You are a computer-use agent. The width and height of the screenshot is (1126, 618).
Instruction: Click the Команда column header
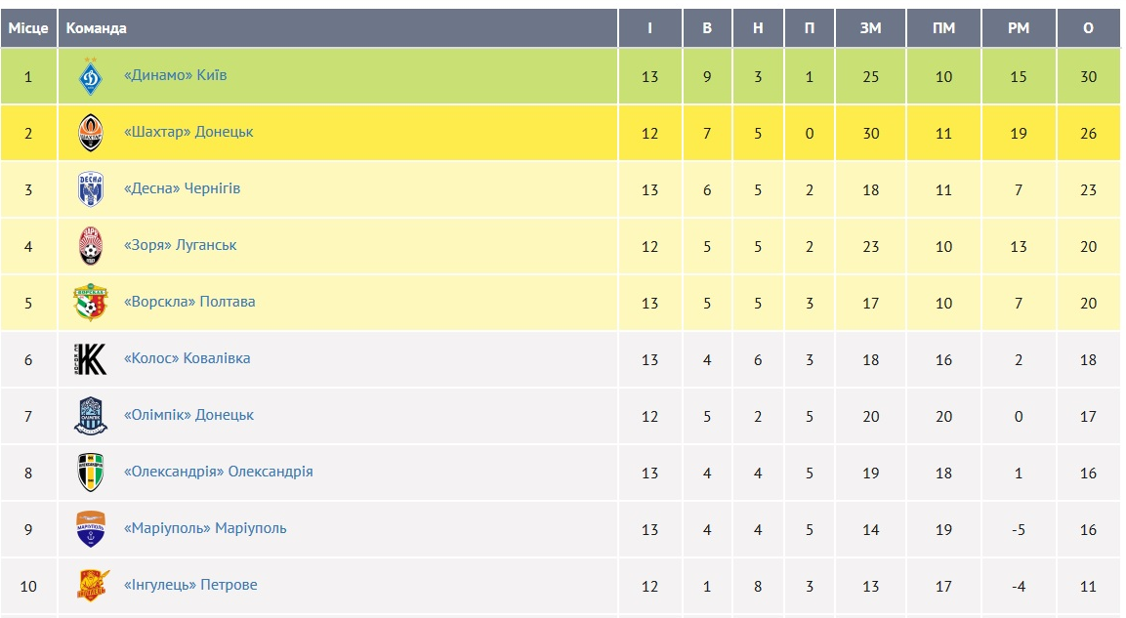pyautogui.click(x=96, y=28)
